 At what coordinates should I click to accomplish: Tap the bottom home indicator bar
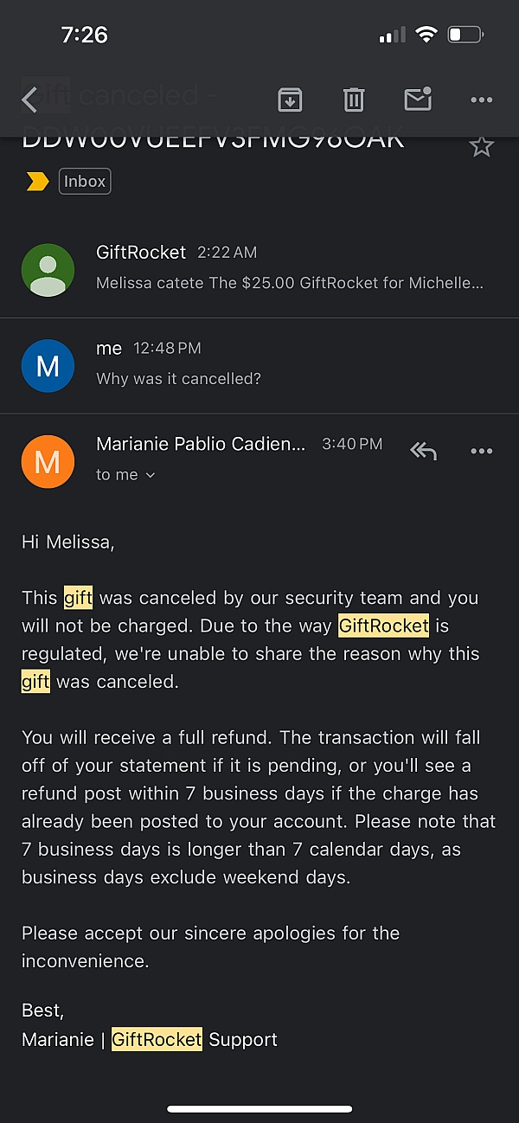click(259, 1108)
